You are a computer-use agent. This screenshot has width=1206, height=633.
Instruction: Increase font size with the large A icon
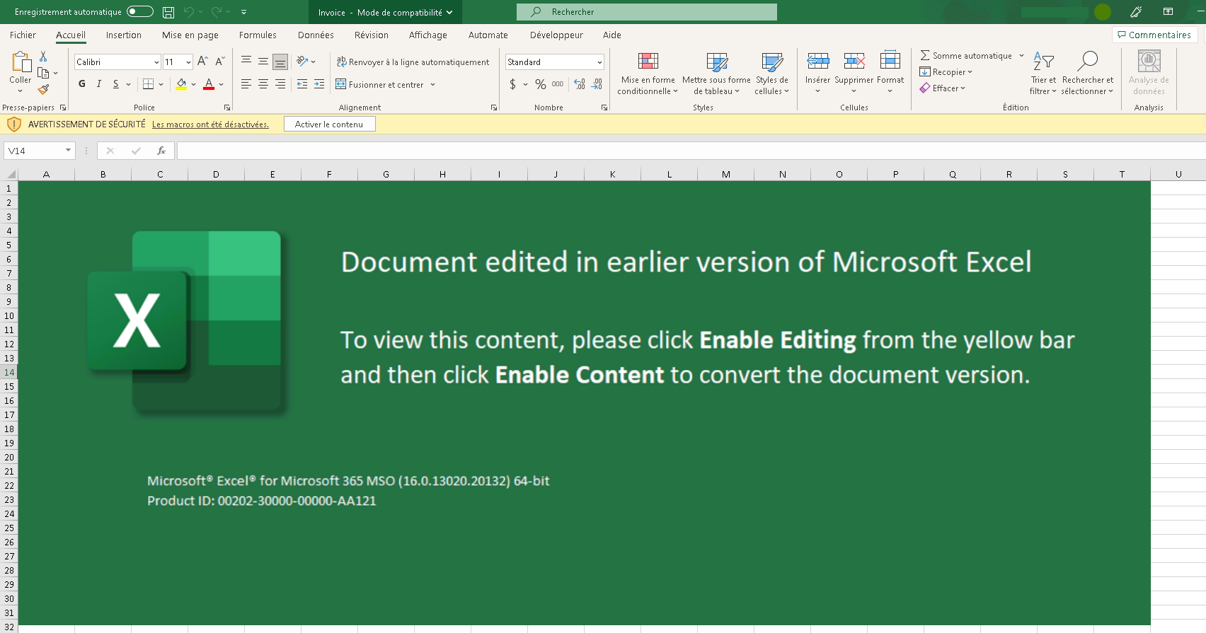[x=202, y=62]
